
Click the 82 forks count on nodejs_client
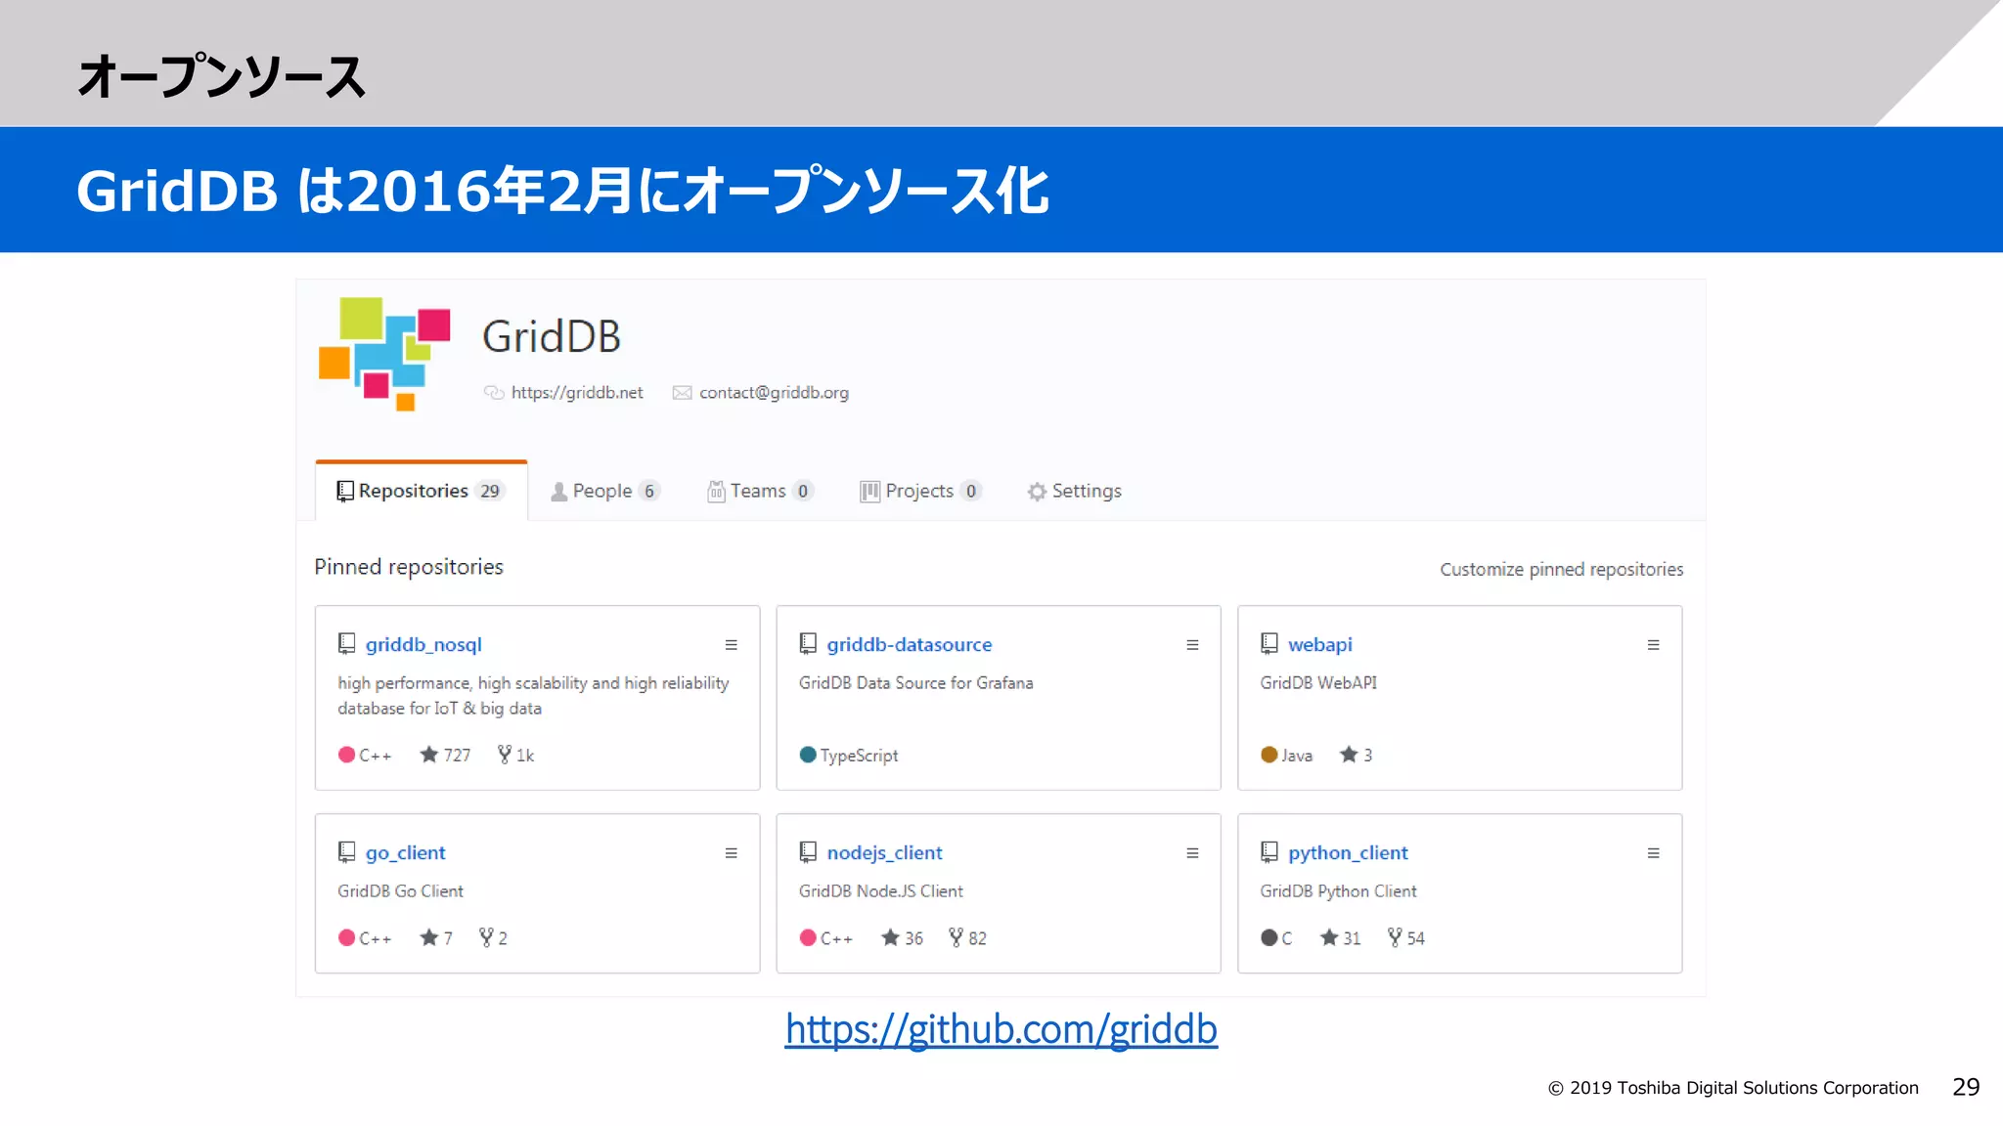967,937
